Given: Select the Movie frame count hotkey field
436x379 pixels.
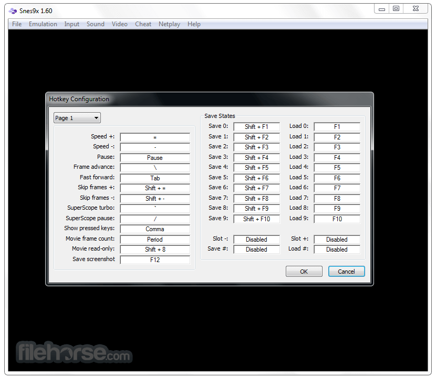Looking at the screenshot, I should point(155,240).
